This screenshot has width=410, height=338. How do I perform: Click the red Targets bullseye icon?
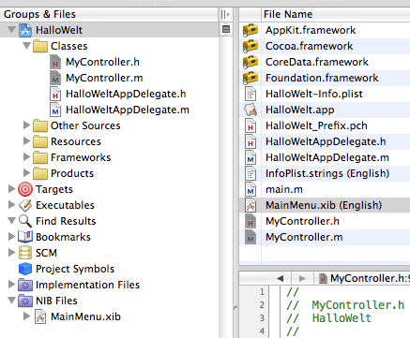pyautogui.click(x=25, y=189)
